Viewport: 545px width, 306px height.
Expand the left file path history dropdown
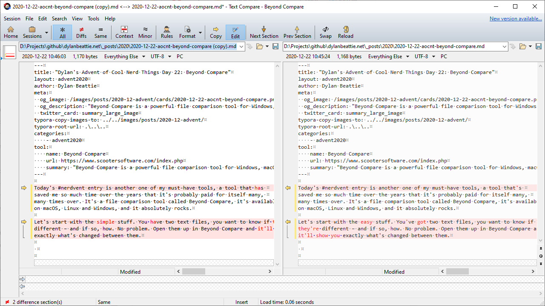241,46
